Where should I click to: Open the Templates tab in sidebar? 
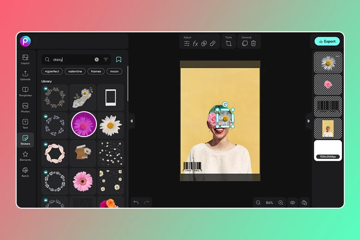coord(25,91)
